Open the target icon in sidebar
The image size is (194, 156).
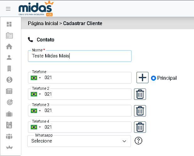(x=9, y=102)
